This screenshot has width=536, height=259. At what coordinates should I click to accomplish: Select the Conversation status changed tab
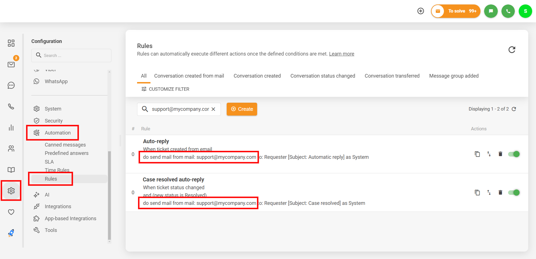click(x=323, y=76)
